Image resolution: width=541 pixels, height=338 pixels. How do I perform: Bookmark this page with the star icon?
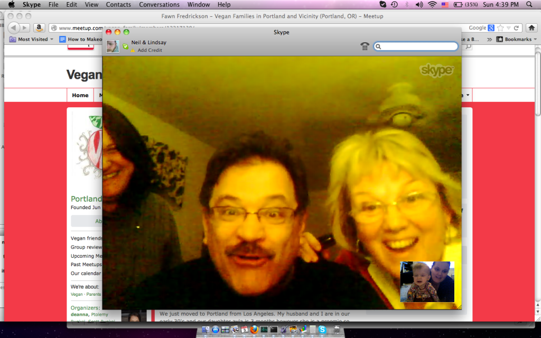[x=500, y=28]
